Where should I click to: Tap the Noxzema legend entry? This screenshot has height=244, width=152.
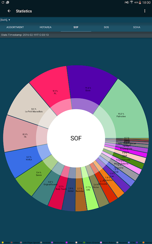click(x=122, y=242)
